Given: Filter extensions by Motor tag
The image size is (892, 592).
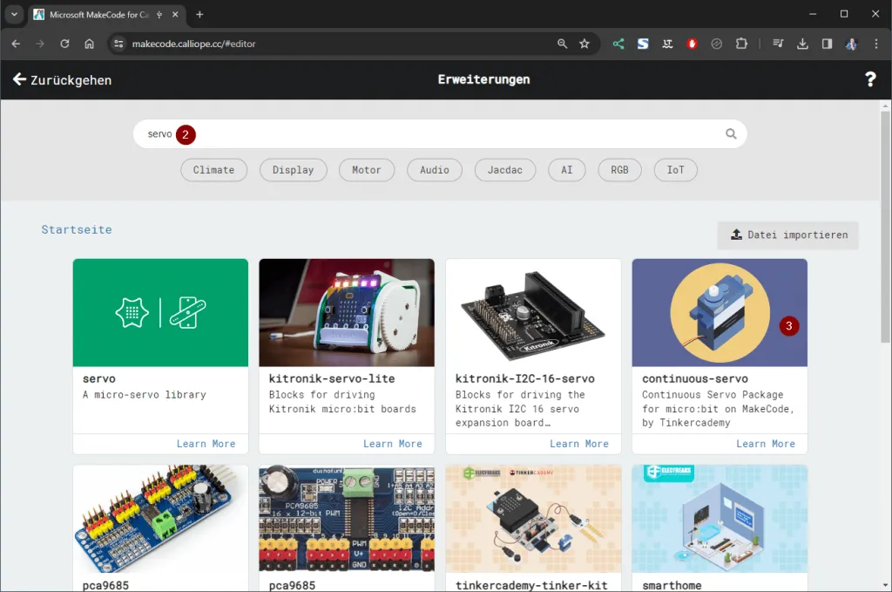Looking at the screenshot, I should click(x=366, y=170).
